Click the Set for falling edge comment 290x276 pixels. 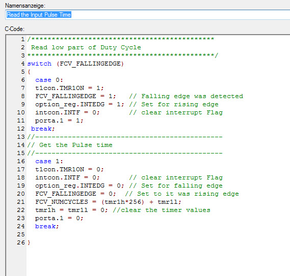(176, 186)
